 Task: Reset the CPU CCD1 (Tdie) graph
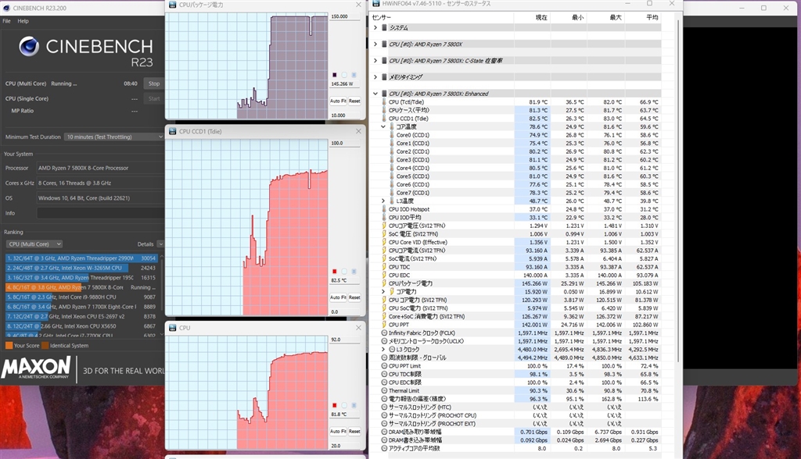354,297
